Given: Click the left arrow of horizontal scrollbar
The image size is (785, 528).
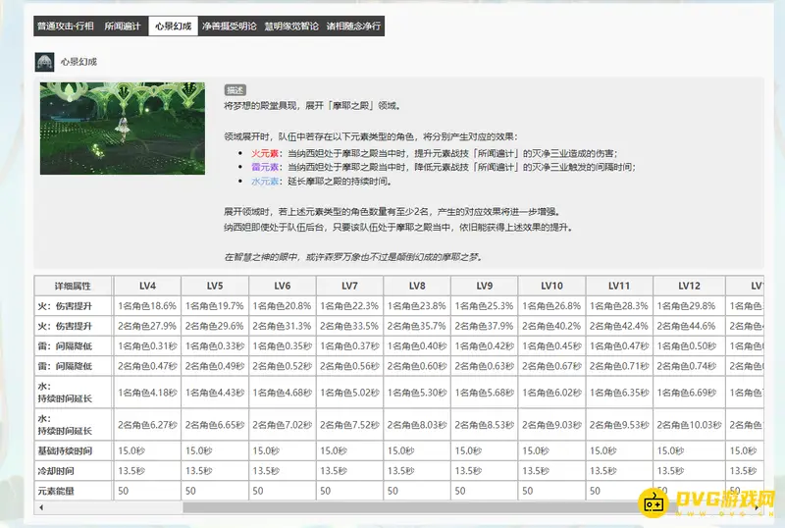Looking at the screenshot, I should [x=40, y=507].
